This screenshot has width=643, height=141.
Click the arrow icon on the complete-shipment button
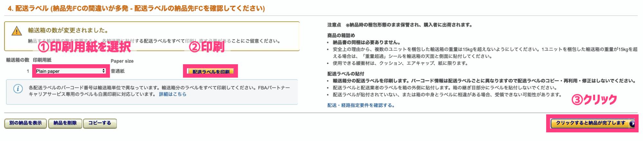632,123
